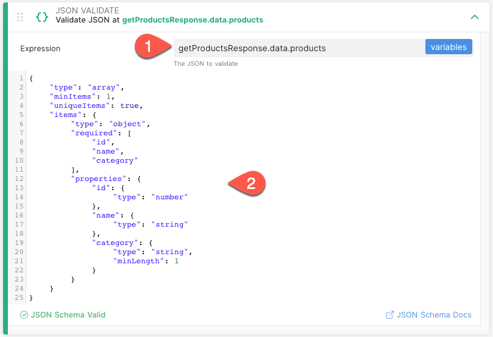Click the Expression label
This screenshot has height=337, width=493.
pyautogui.click(x=40, y=48)
